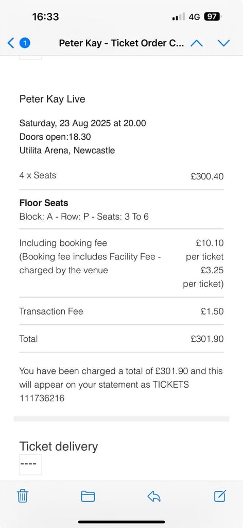The height and width of the screenshot is (528, 243).
Task: Go to previous message with up arrow
Action: click(x=197, y=43)
